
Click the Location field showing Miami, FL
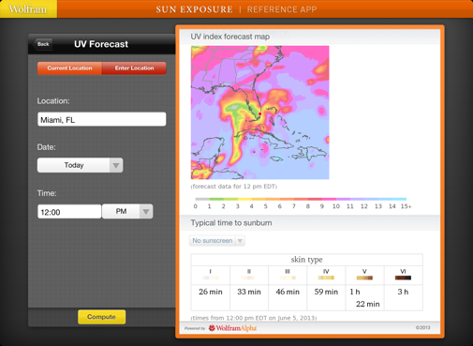pos(102,119)
